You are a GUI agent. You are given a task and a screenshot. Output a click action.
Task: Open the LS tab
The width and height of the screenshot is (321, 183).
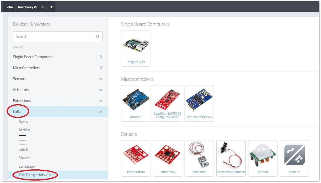click(x=43, y=7)
